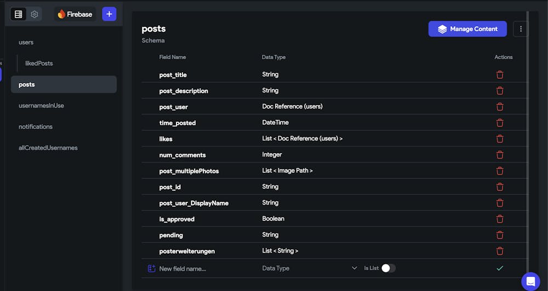Click the Firebase button

(75, 14)
